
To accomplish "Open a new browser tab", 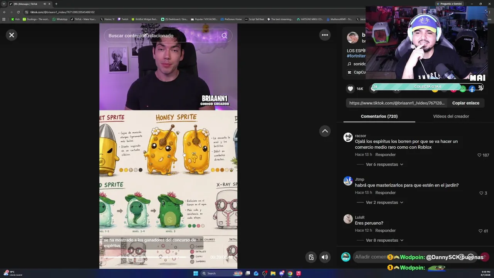I will [x=56, y=4].
